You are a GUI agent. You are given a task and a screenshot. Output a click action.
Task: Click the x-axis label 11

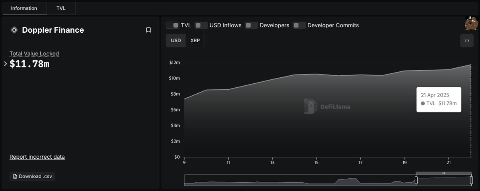click(228, 163)
